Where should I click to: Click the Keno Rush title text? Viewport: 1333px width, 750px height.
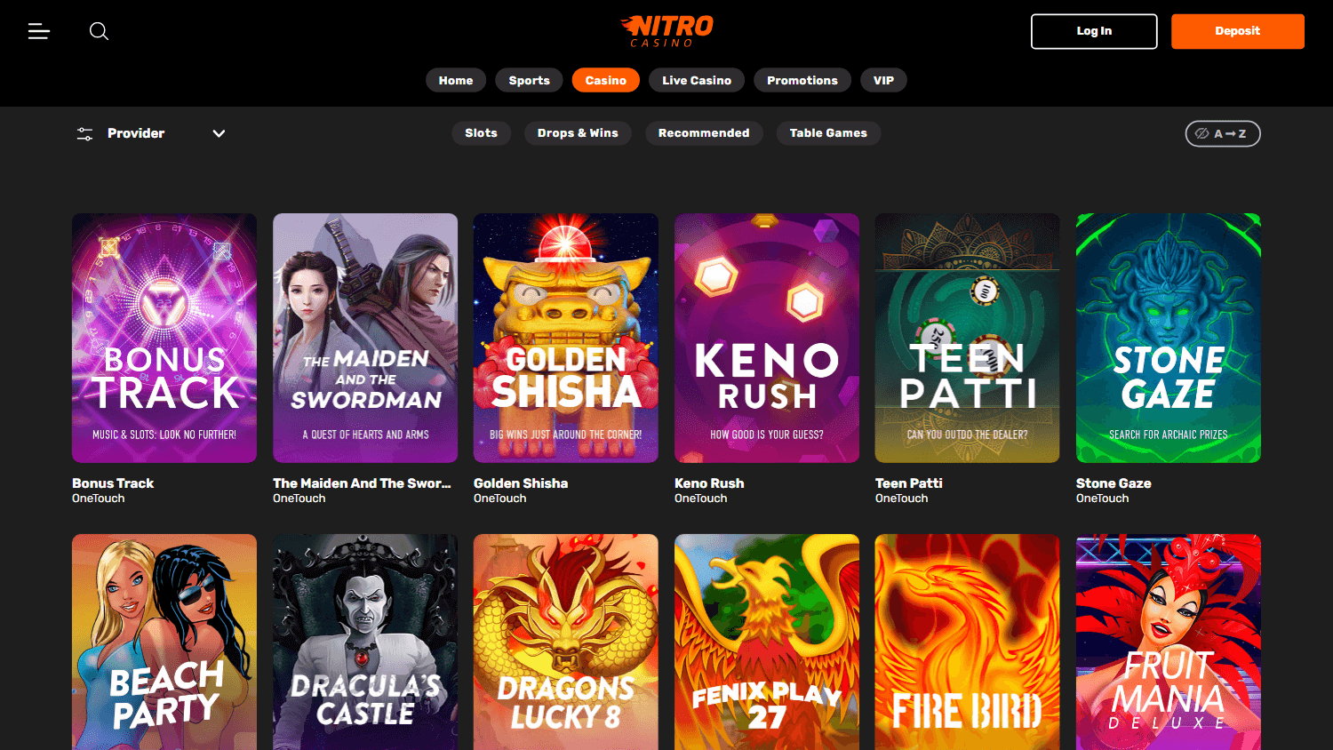coord(709,483)
